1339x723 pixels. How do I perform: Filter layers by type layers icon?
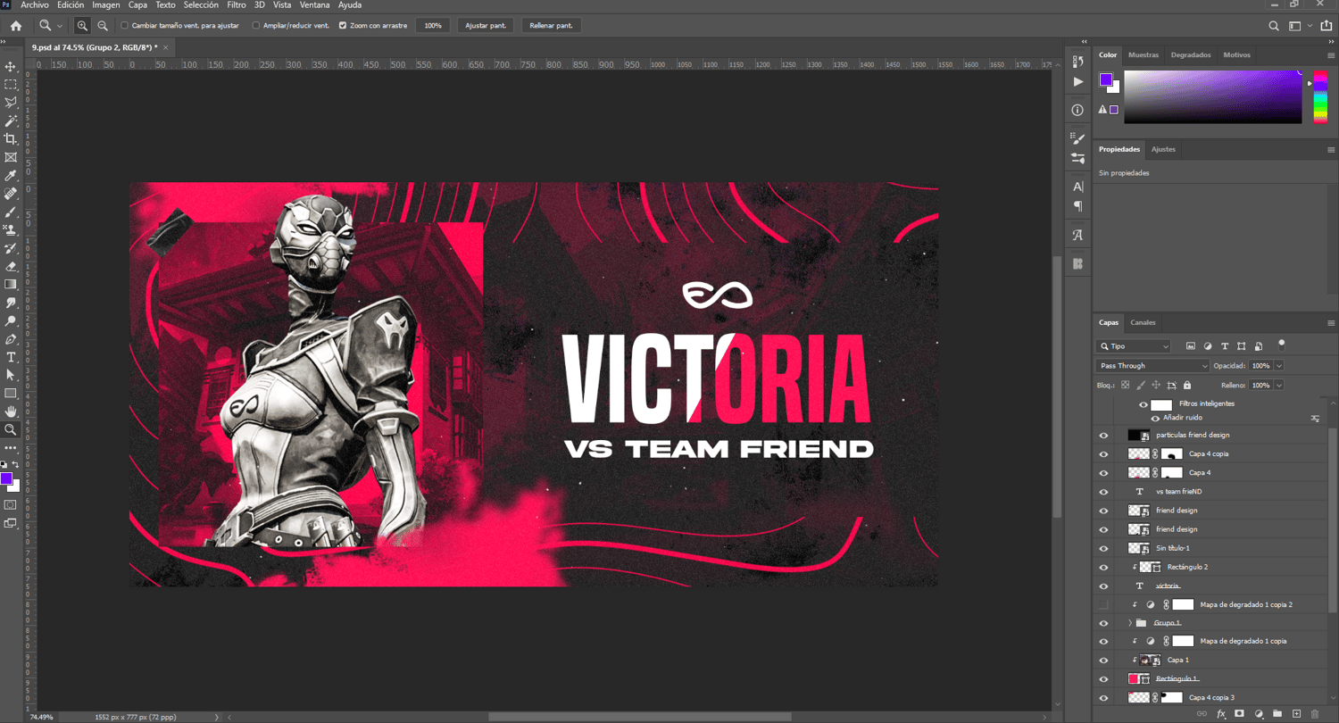tap(1225, 346)
